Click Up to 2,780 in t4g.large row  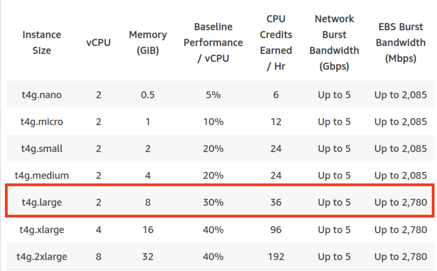[401, 202]
